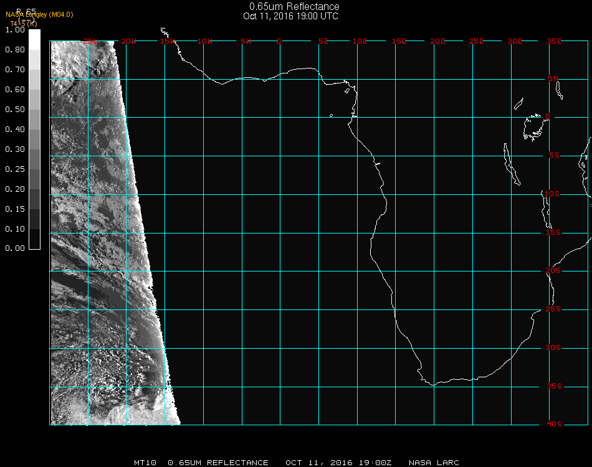Click the NASA LARC text in footer
Viewport: 592px width, 467px height.
pyautogui.click(x=434, y=463)
